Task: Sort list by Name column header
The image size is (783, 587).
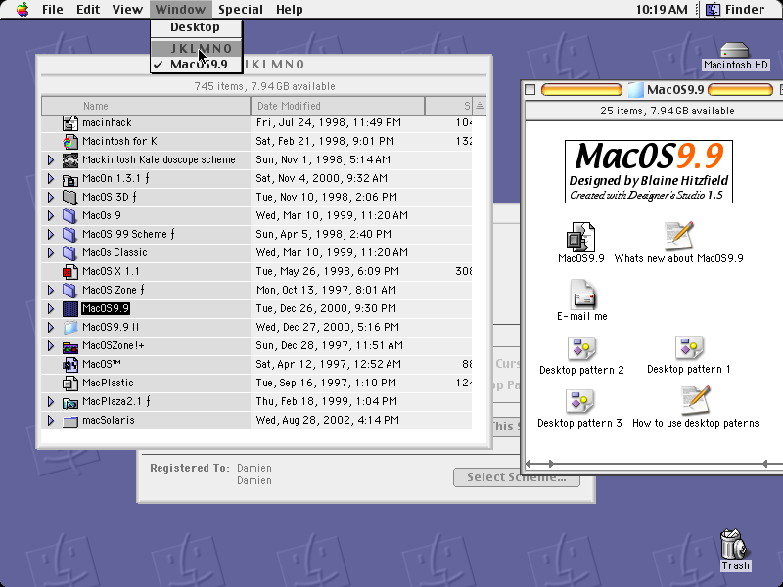Action: [146, 106]
